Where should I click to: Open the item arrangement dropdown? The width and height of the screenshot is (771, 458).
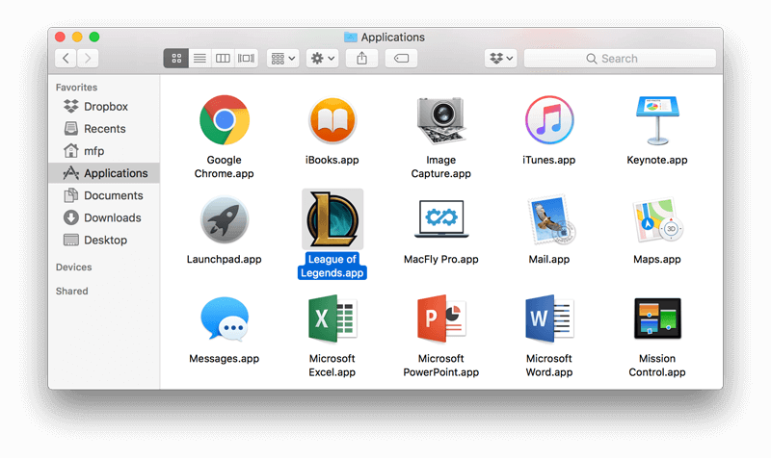coord(283,59)
